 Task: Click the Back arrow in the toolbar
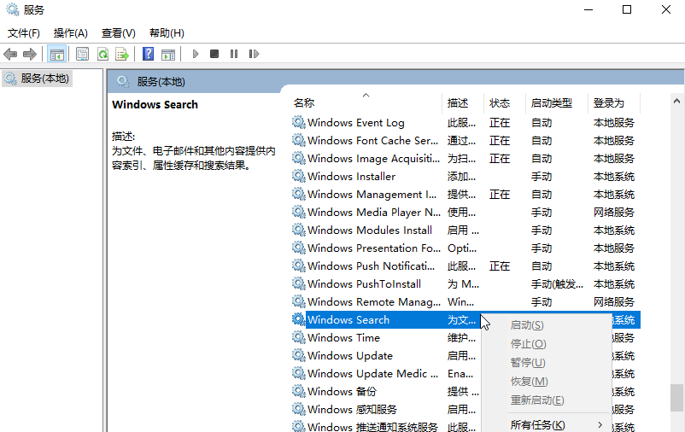point(10,55)
